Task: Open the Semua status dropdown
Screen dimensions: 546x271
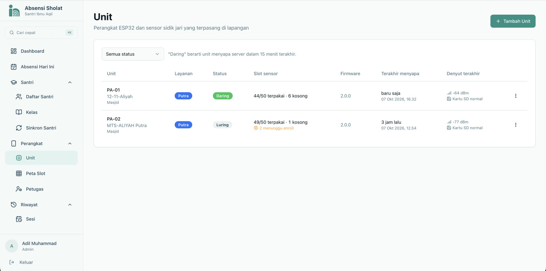Action: coord(133,54)
